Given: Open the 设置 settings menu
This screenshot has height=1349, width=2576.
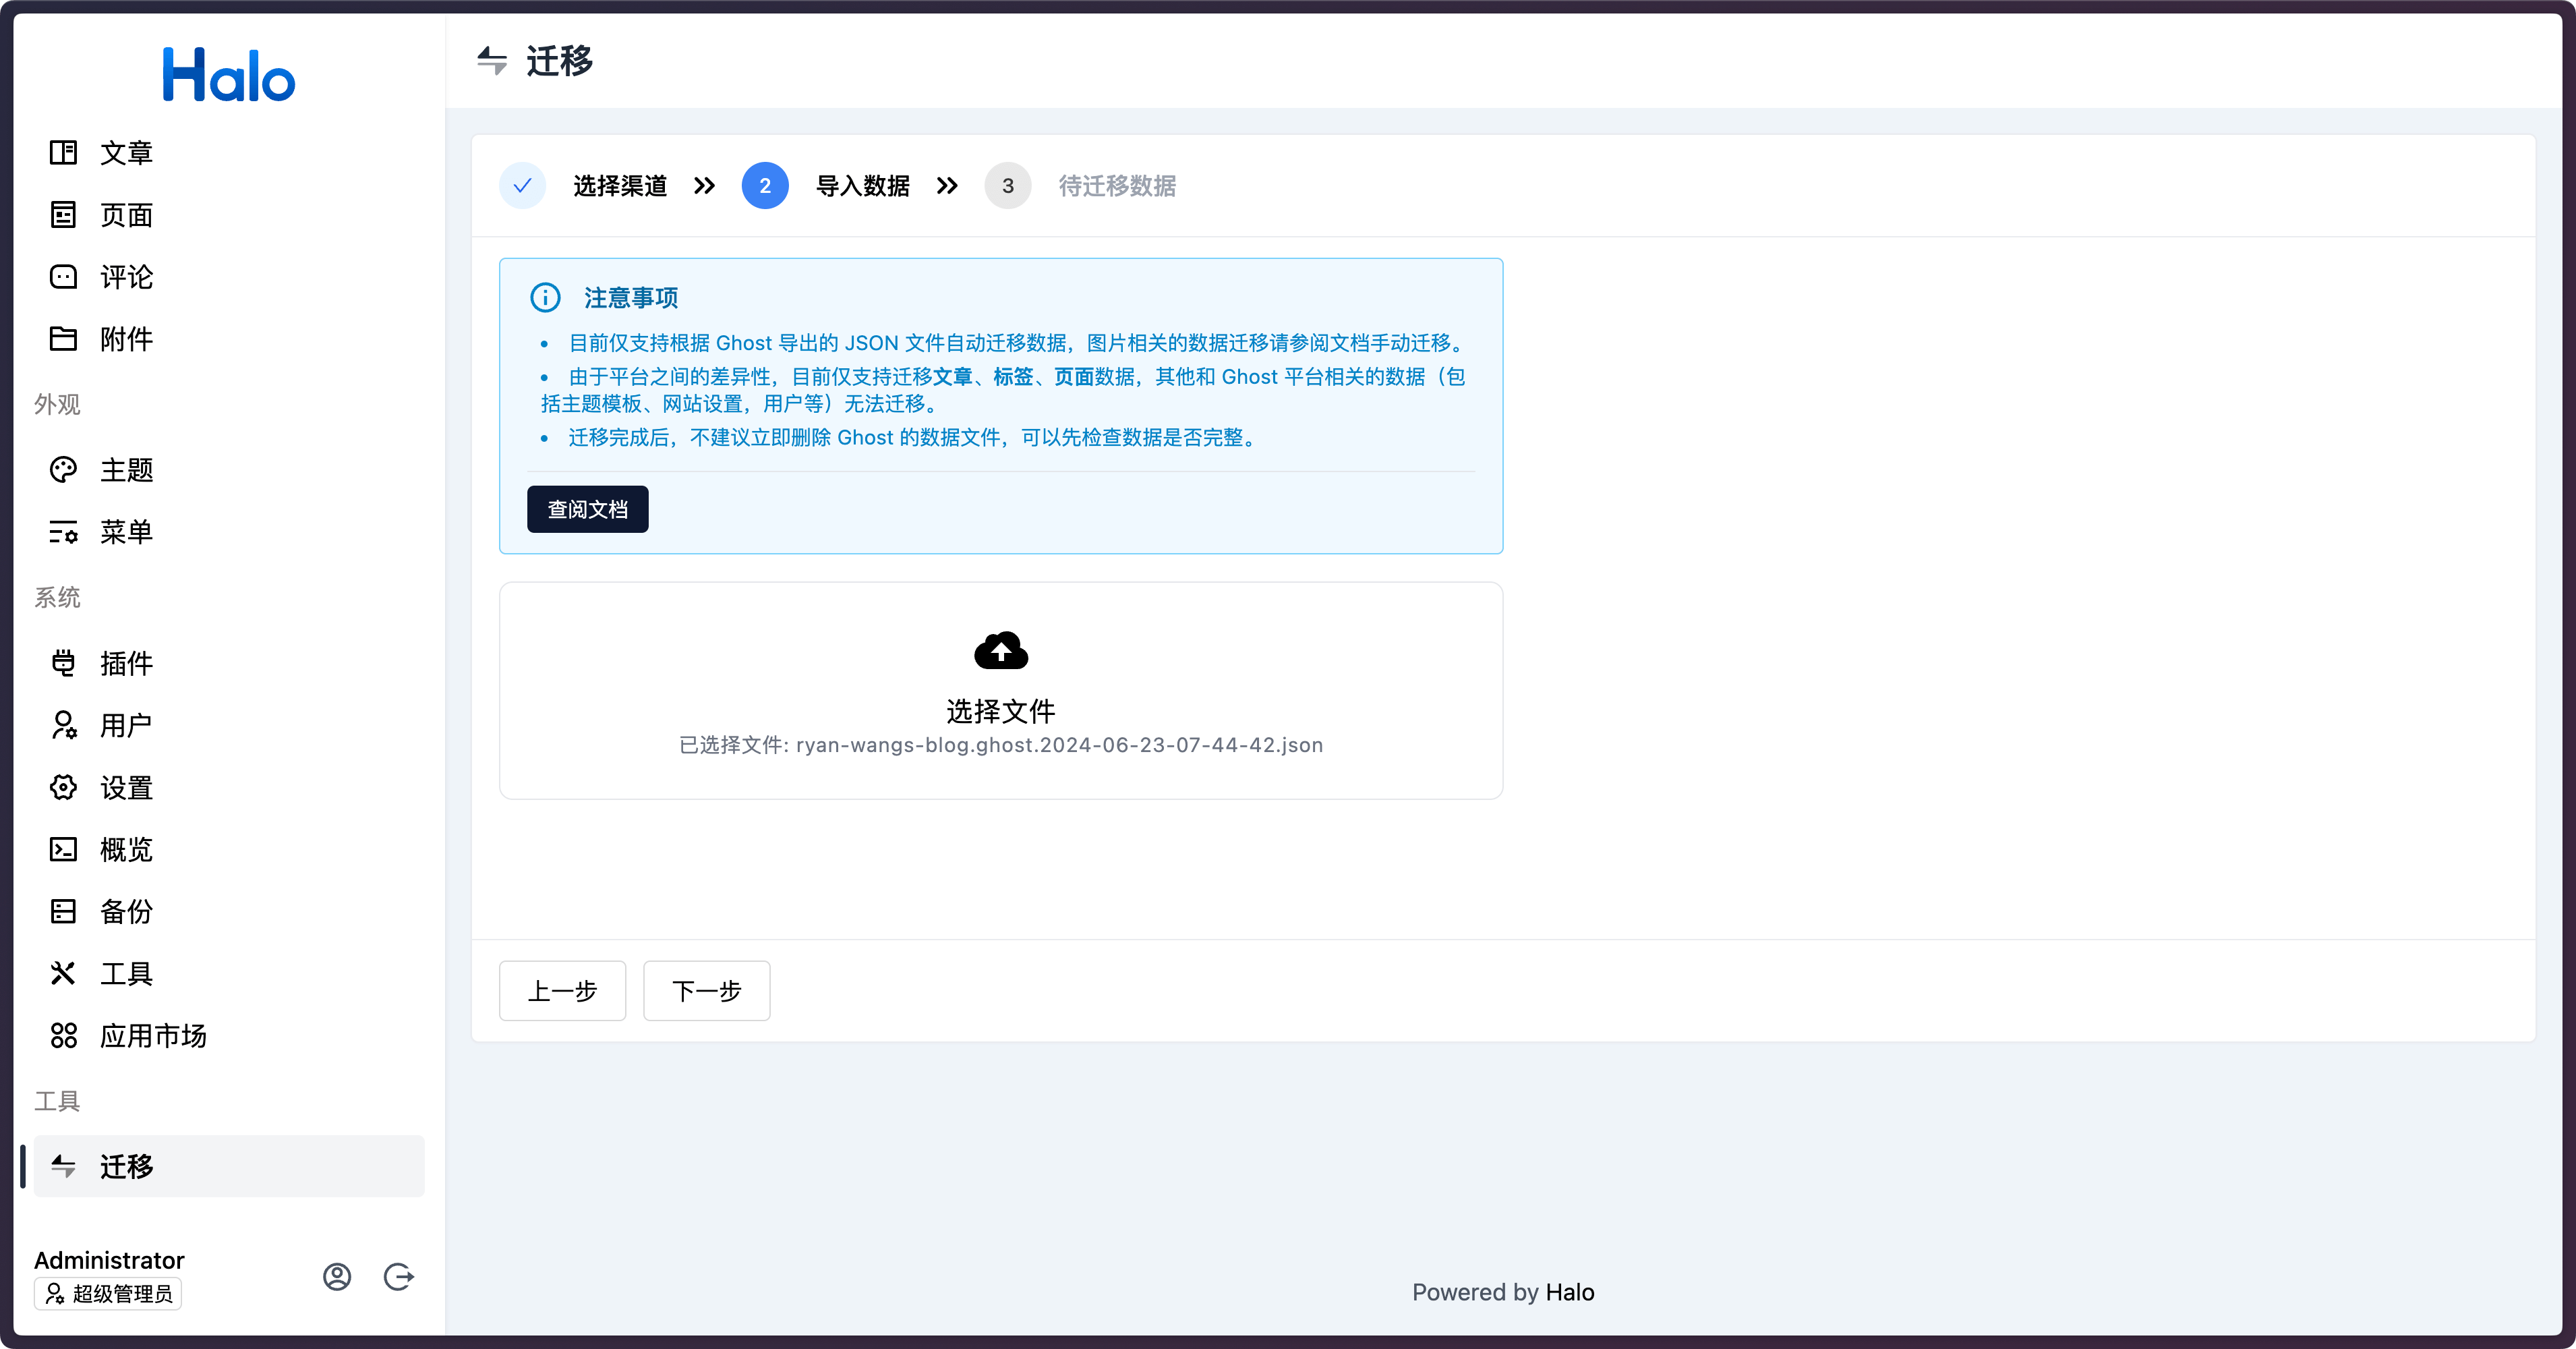Looking at the screenshot, I should pyautogui.click(x=126, y=788).
